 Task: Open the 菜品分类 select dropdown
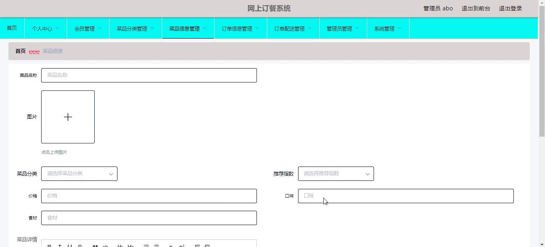(79, 174)
